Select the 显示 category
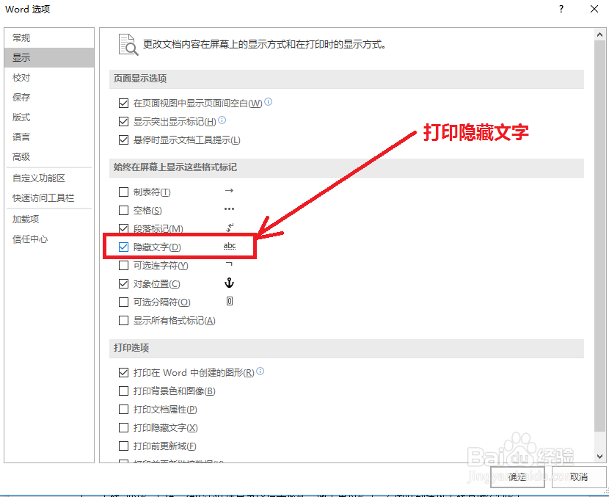The image size is (609, 497). pos(49,57)
